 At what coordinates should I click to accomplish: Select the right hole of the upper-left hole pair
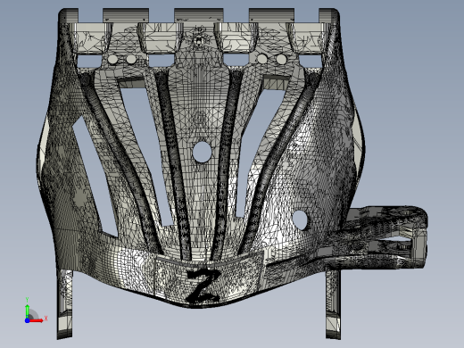tap(131, 59)
